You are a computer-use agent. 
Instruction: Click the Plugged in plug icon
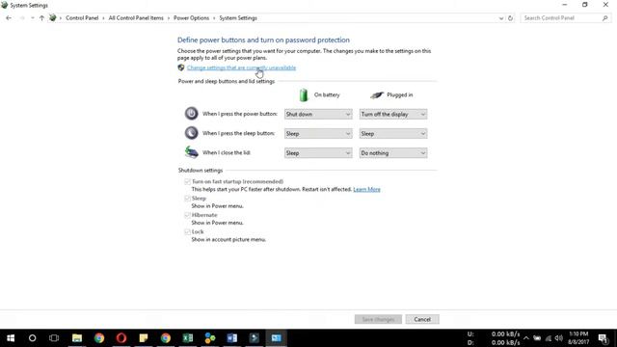pos(377,94)
